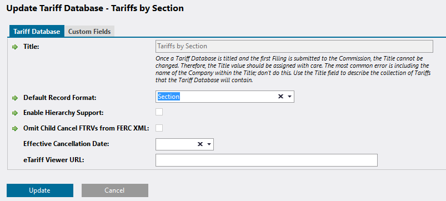446x201 pixels.
Task: Click green arrow icon beside Title label
Action: [15, 47]
